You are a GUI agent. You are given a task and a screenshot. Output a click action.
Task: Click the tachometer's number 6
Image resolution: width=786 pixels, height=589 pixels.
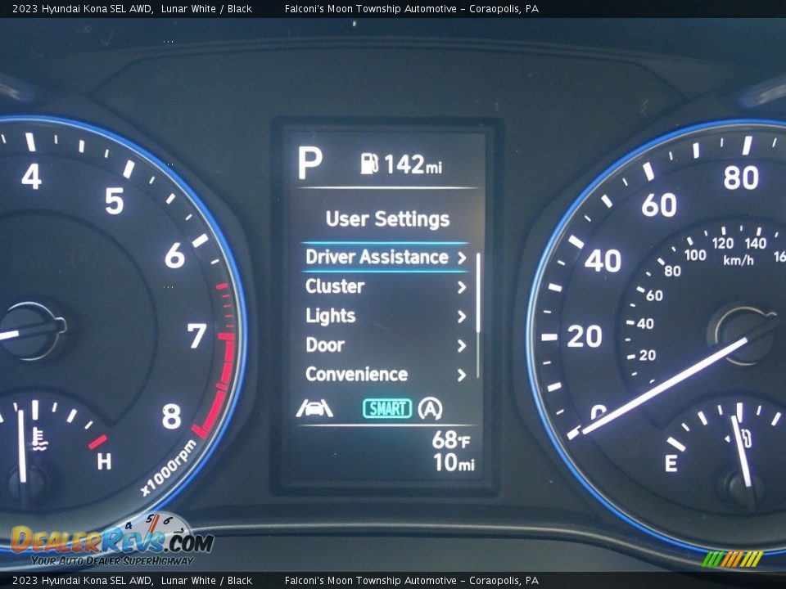pos(174,255)
